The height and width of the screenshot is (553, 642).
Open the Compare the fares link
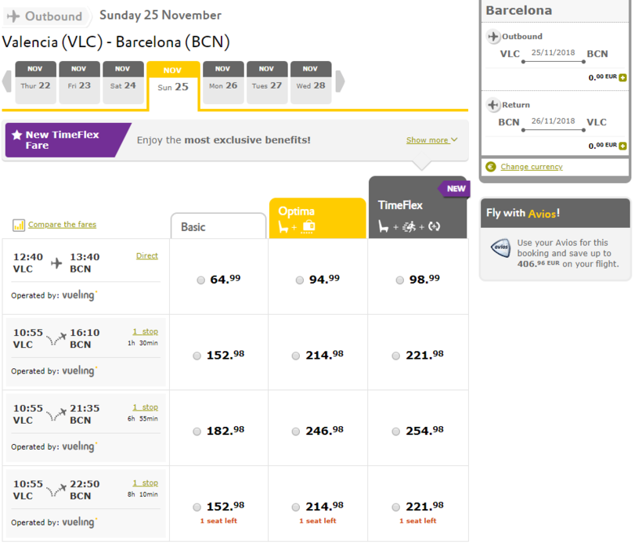(62, 225)
